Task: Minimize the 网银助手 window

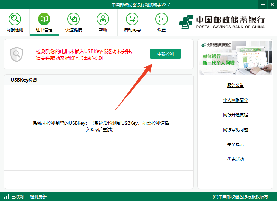Action: (263, 4)
